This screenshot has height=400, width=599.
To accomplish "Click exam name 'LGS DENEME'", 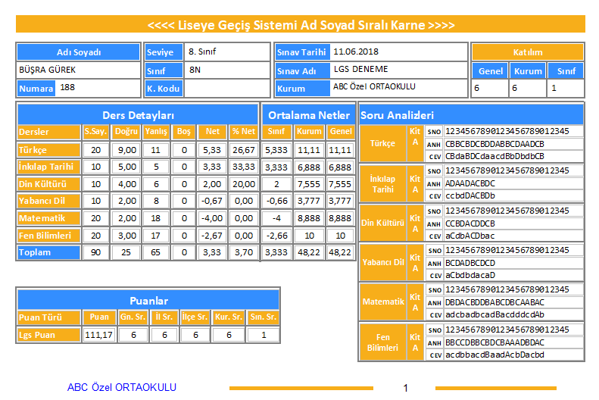I will pyautogui.click(x=360, y=69).
